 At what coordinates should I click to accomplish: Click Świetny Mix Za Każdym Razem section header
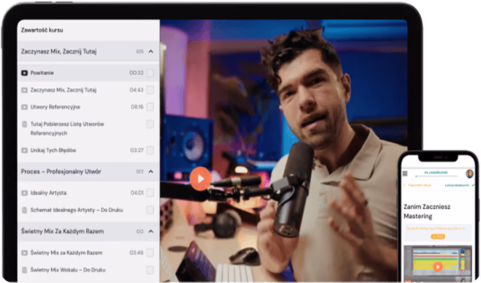click(x=88, y=231)
